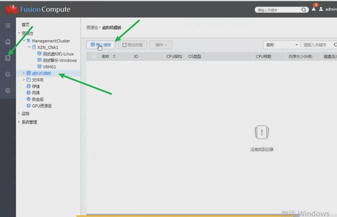Click the Huawei FusionCompute logo
337x217 pixels.
(38, 9)
